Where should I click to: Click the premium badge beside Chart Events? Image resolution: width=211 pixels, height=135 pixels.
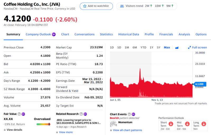[133, 114]
